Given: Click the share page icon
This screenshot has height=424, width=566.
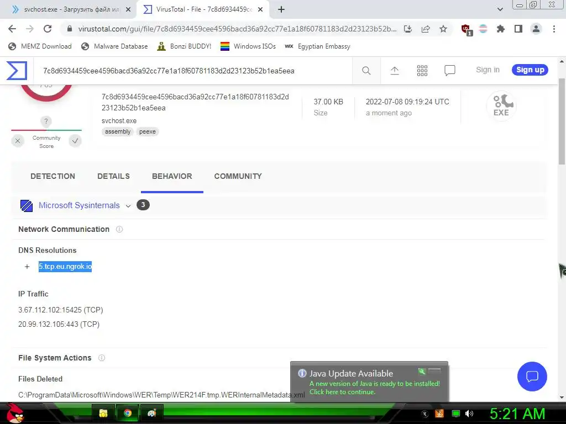Looking at the screenshot, I should click(426, 29).
